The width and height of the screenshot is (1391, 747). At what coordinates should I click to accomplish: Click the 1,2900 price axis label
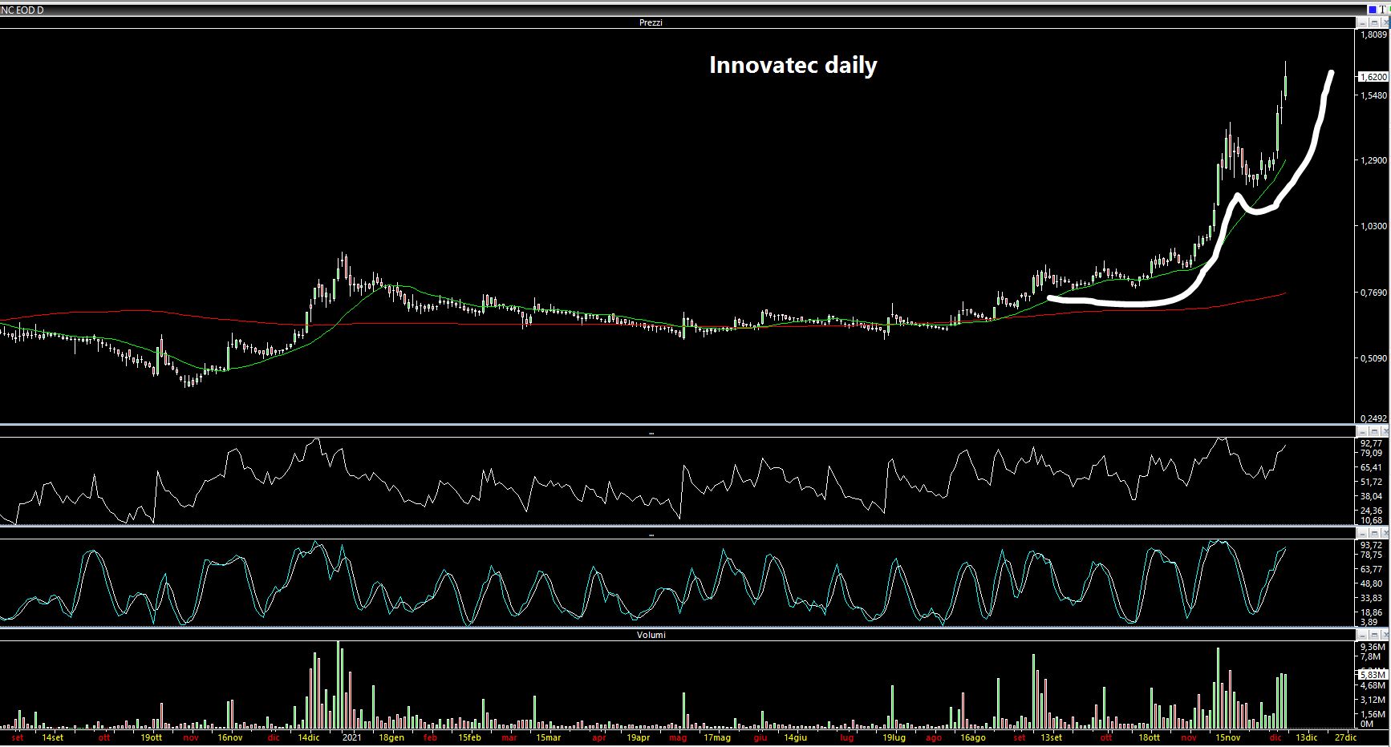(x=1373, y=161)
